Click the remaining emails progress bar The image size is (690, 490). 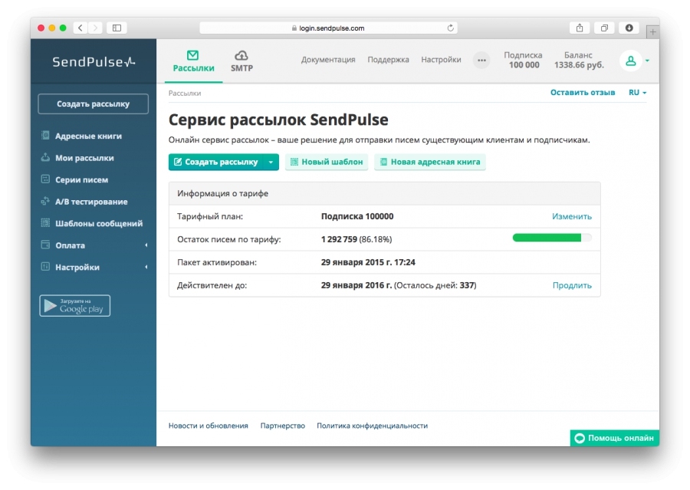point(552,238)
